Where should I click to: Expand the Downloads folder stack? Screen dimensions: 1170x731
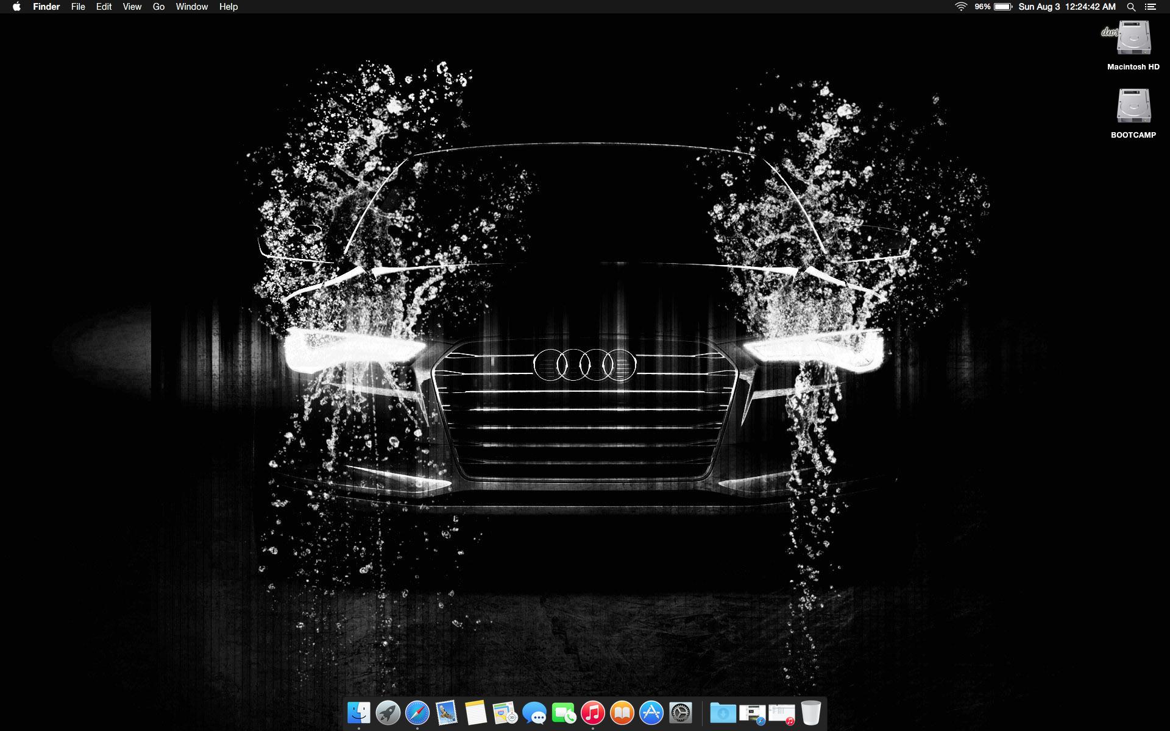pos(723,713)
